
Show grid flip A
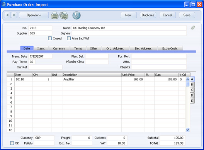[192, 79]
